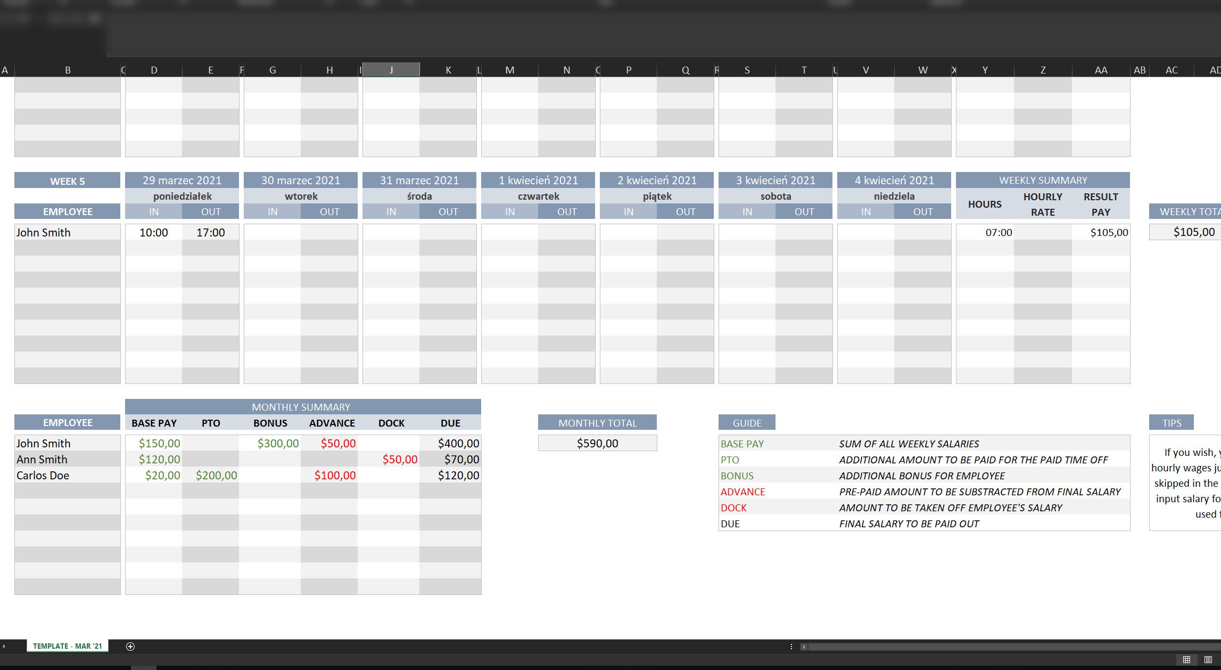Select the TEMPLATE - MAR '21 sheet tab
1221x670 pixels.
coord(68,646)
